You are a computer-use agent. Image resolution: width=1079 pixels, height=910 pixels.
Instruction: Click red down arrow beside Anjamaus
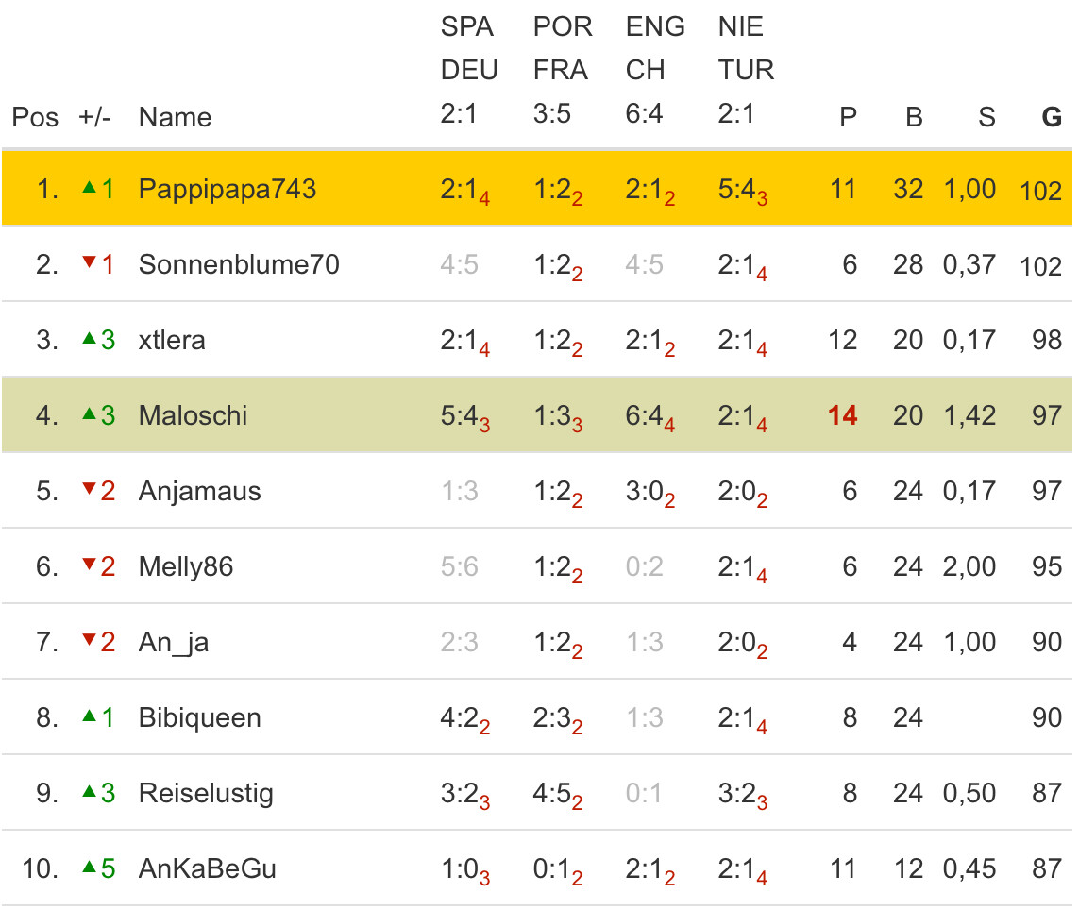click(x=90, y=490)
